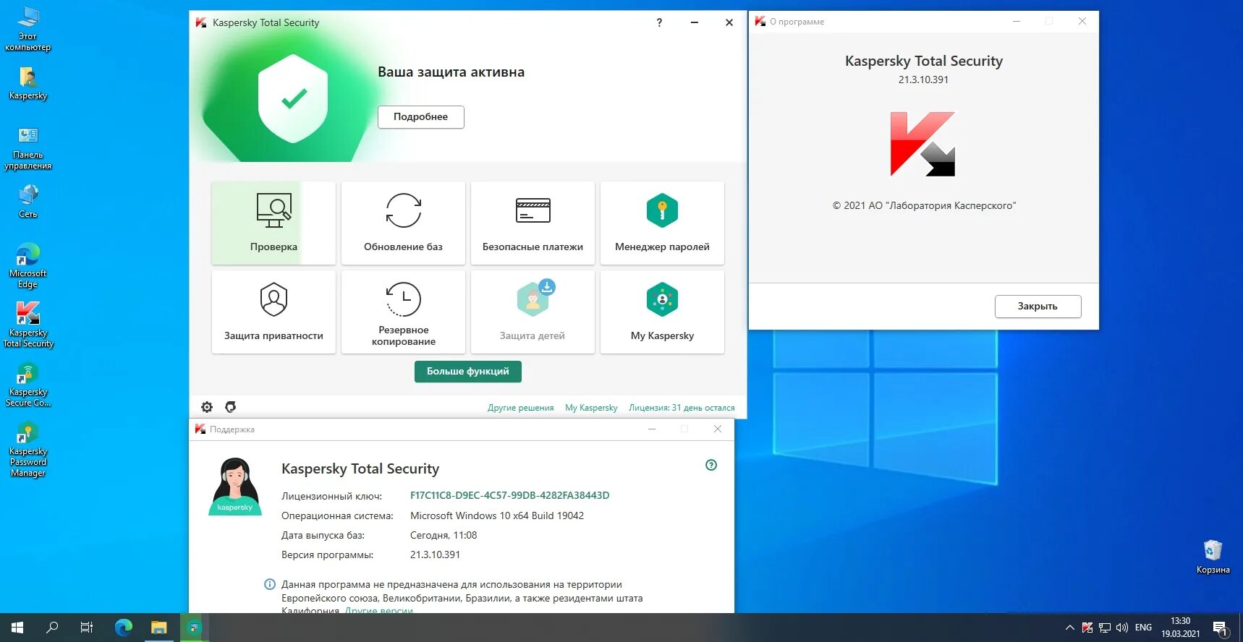Open Task View on the taskbar
The image size is (1243, 642).
point(87,628)
